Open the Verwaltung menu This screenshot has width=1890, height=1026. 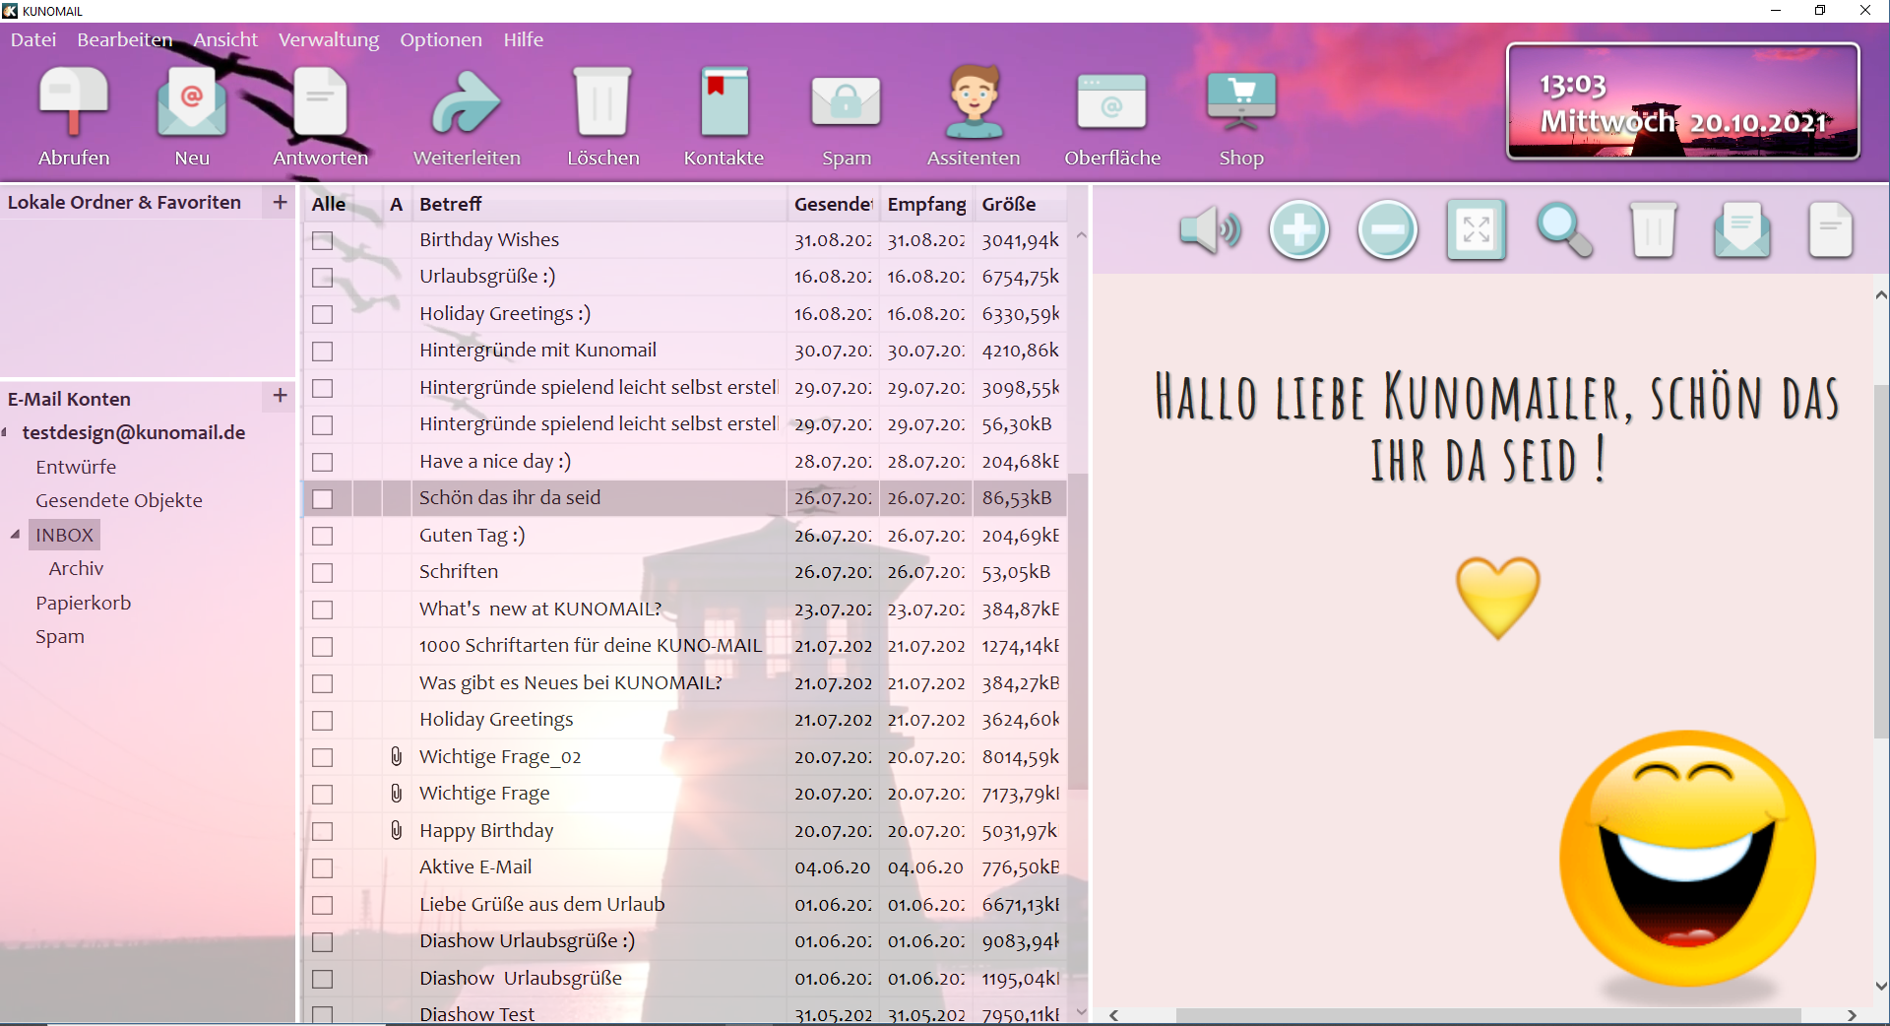pos(329,39)
